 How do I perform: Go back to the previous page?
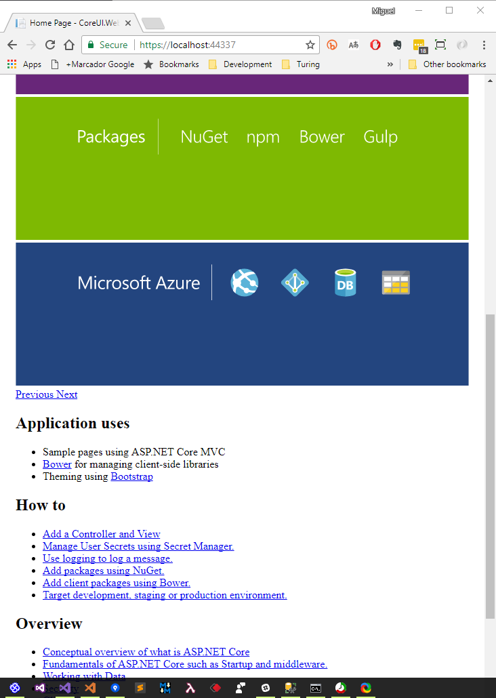(12, 45)
